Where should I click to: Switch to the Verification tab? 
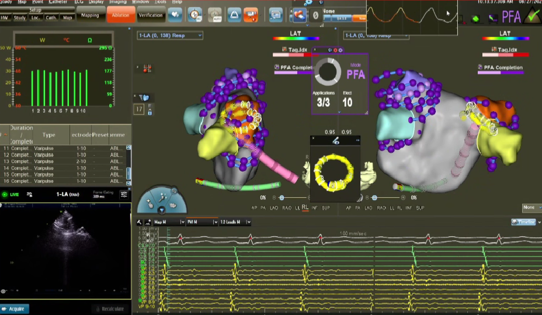pos(151,15)
